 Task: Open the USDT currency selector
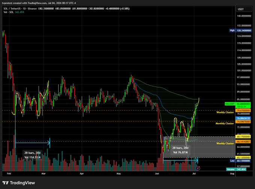pos(244,9)
